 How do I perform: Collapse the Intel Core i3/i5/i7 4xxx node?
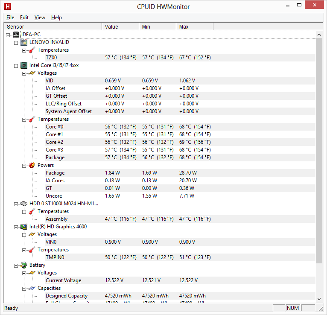pyautogui.click(x=16, y=65)
